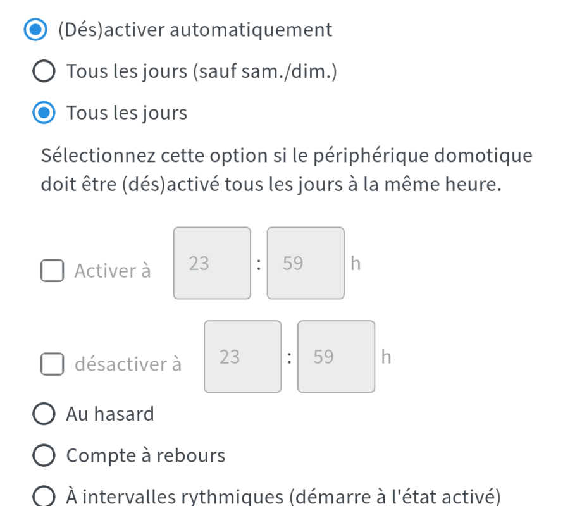Choose À intervalles rythmiques radio option
This screenshot has height=506, width=582.
pyautogui.click(x=43, y=497)
